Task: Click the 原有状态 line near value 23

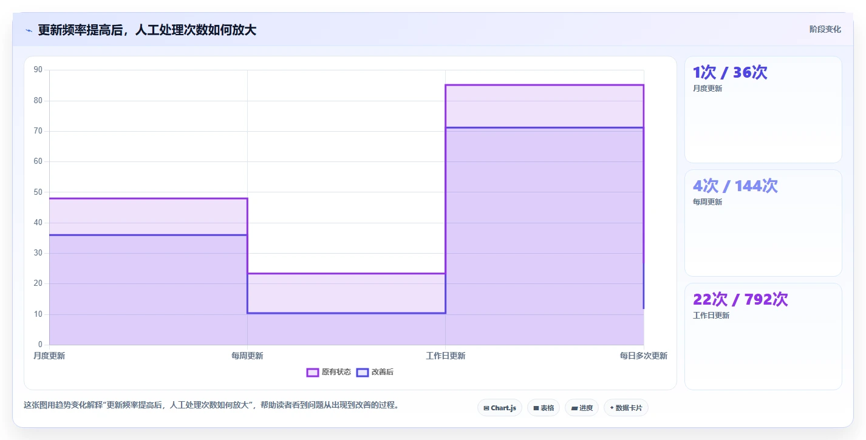Action: pos(346,274)
